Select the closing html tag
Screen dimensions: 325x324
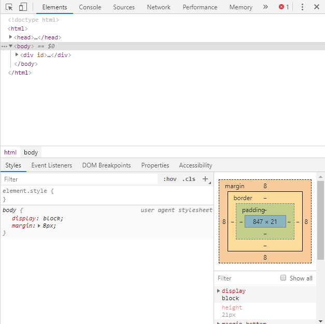20,73
